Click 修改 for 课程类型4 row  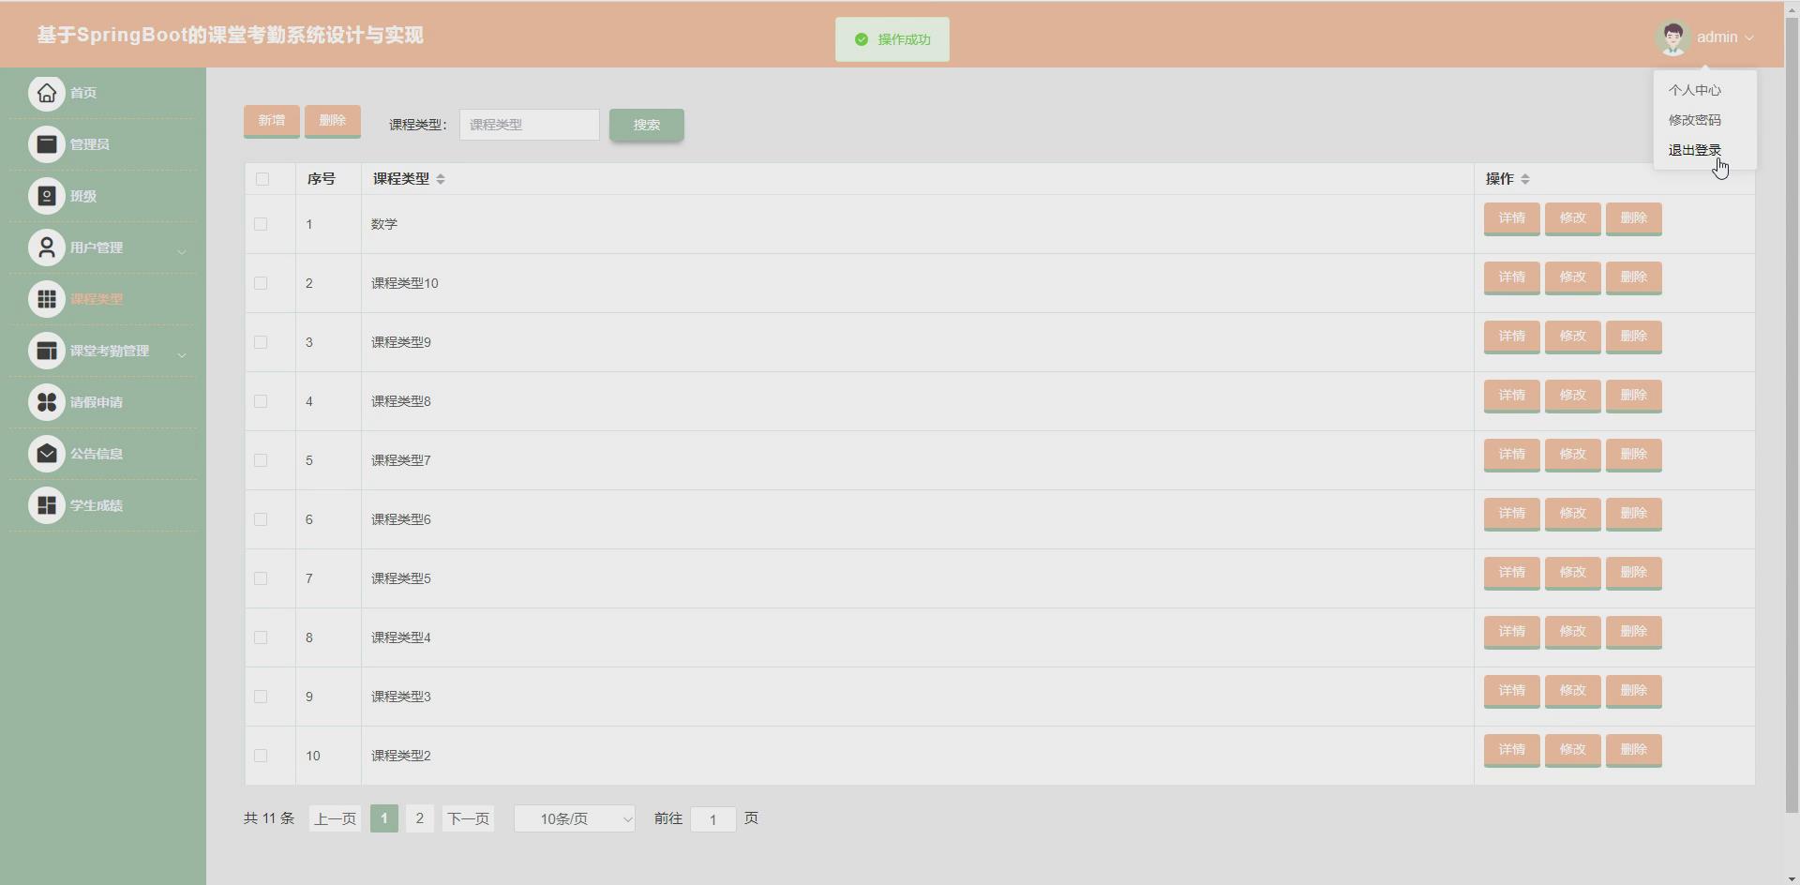pos(1572,632)
